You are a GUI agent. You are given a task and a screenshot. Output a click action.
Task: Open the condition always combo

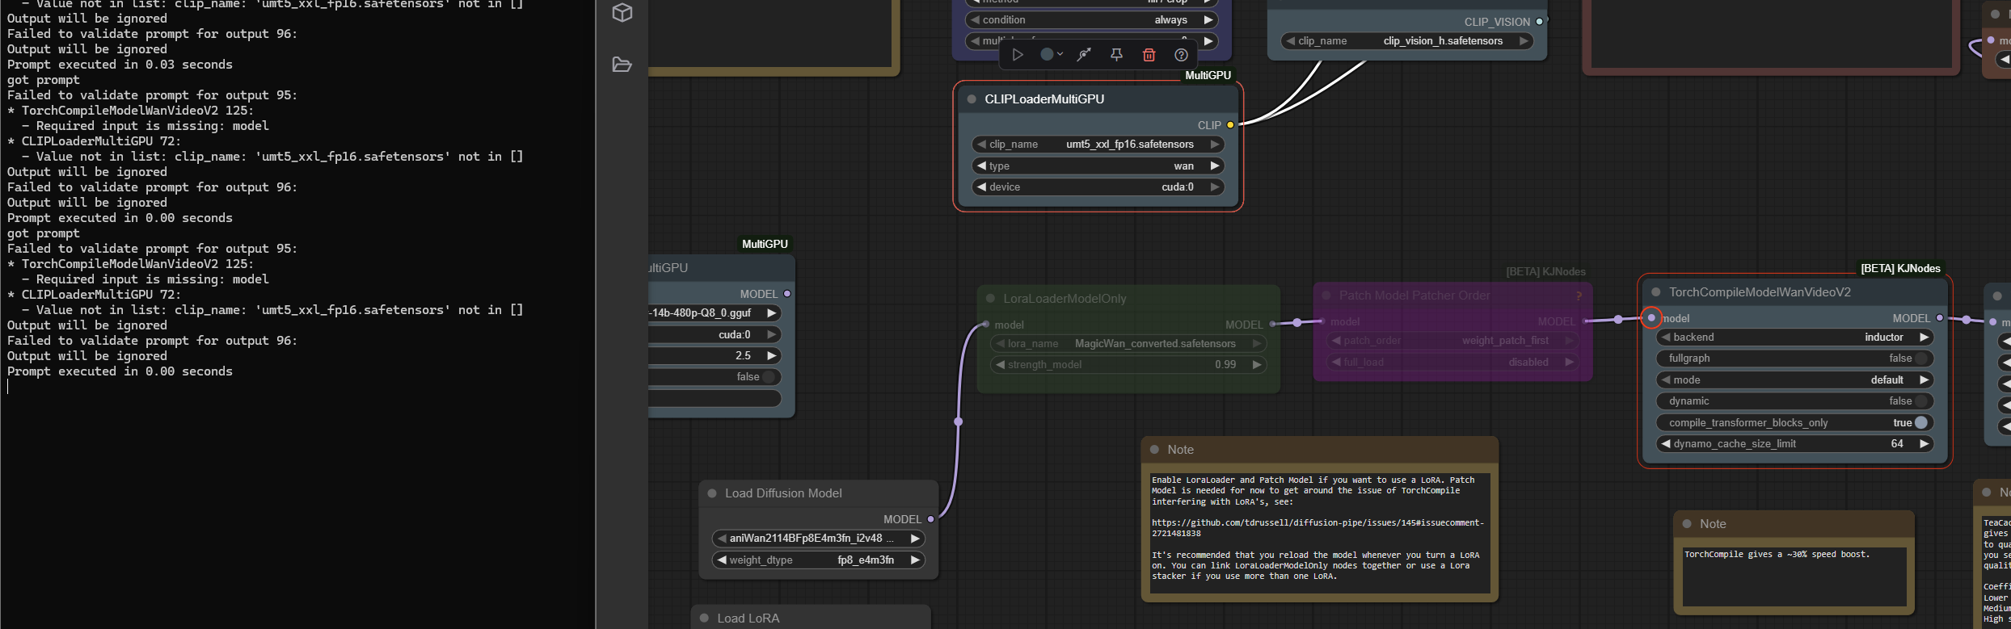coord(1091,20)
